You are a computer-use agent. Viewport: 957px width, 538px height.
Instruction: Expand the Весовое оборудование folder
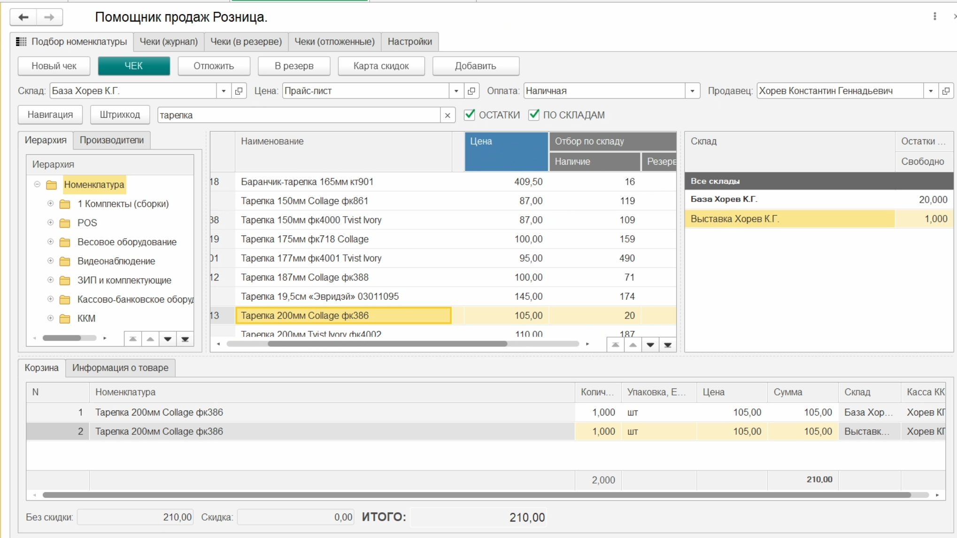coord(50,242)
